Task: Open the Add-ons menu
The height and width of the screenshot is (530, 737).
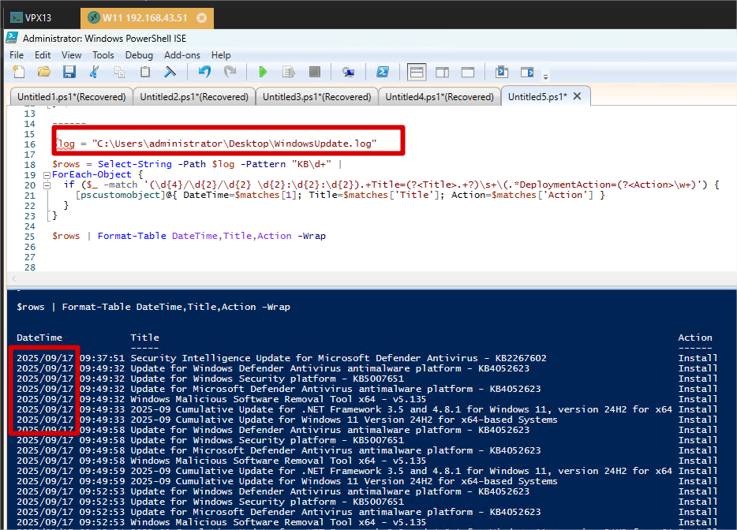Action: pos(181,55)
